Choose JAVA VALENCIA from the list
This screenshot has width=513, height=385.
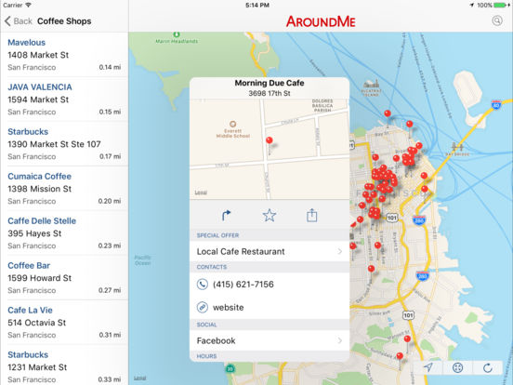pyautogui.click(x=64, y=100)
